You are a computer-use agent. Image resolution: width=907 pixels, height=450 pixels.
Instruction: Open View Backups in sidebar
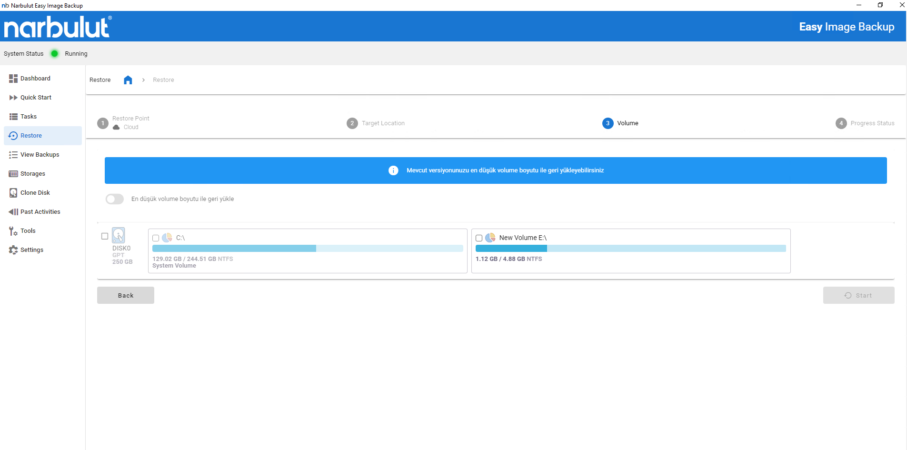click(x=40, y=155)
